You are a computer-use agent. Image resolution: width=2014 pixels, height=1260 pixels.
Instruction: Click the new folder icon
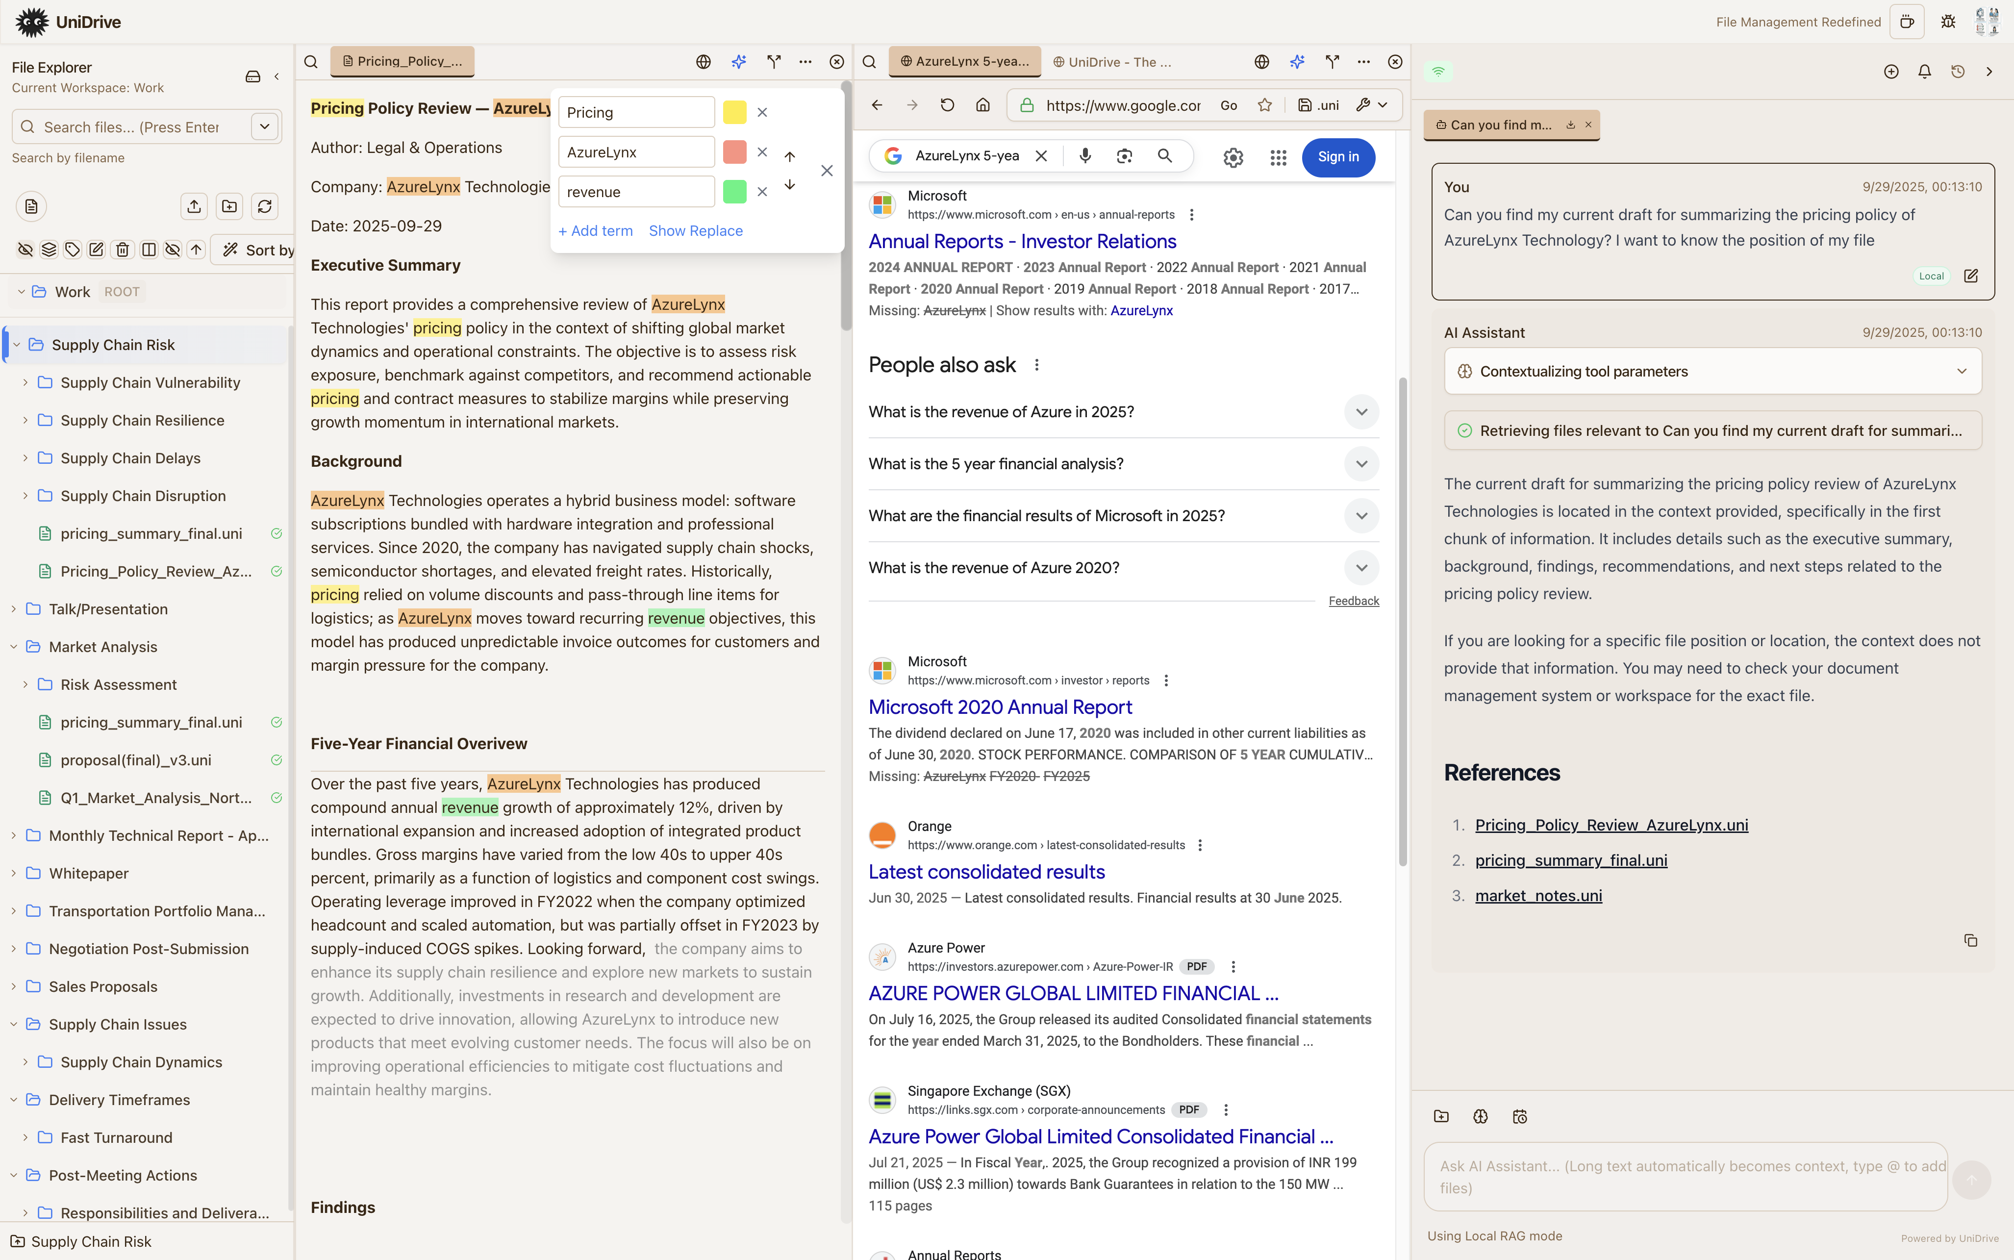coord(229,207)
